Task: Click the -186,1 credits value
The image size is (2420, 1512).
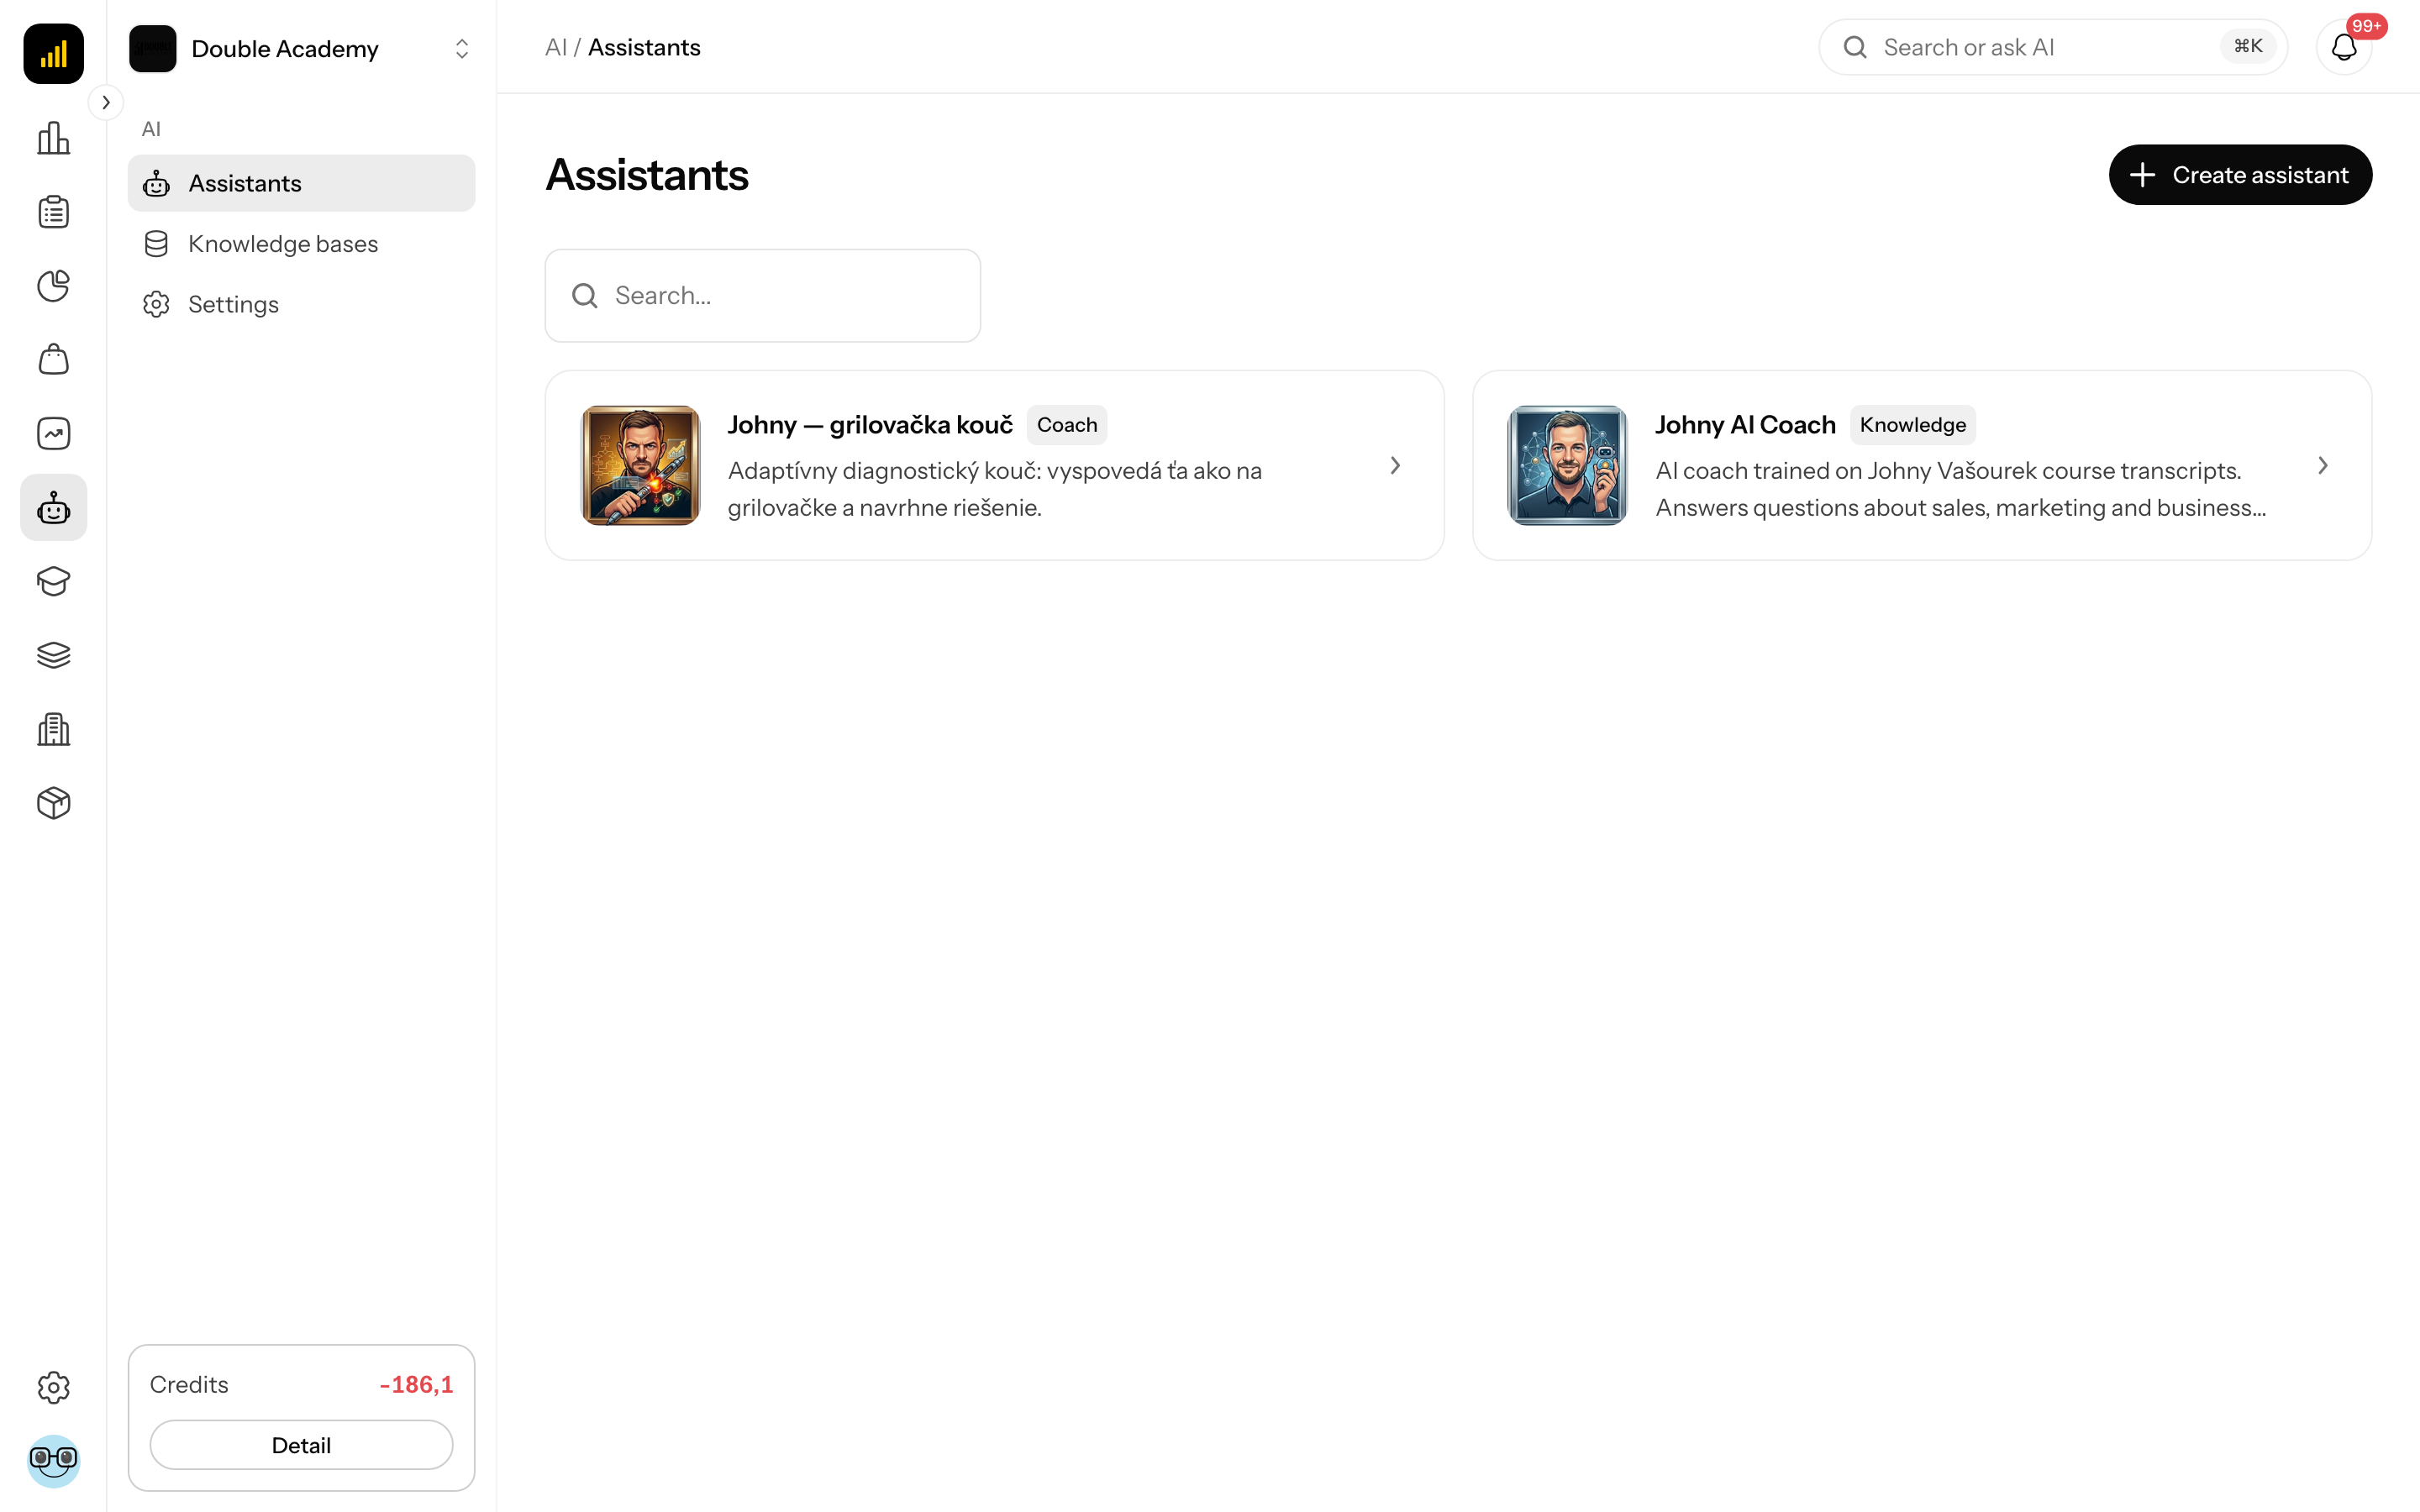Action: tap(416, 1385)
